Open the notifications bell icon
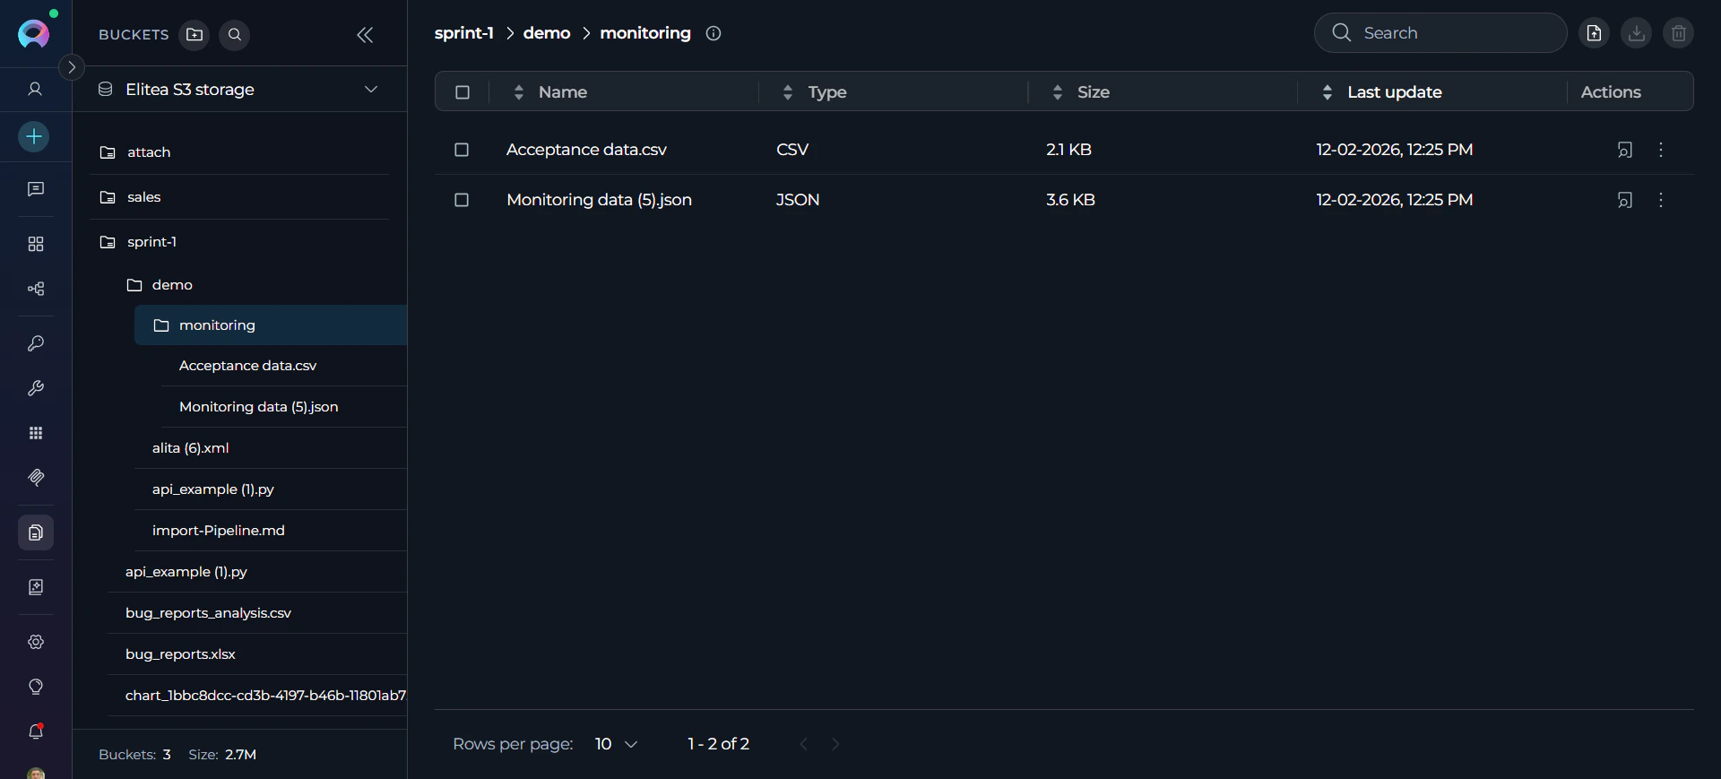1721x779 pixels. coord(36,731)
